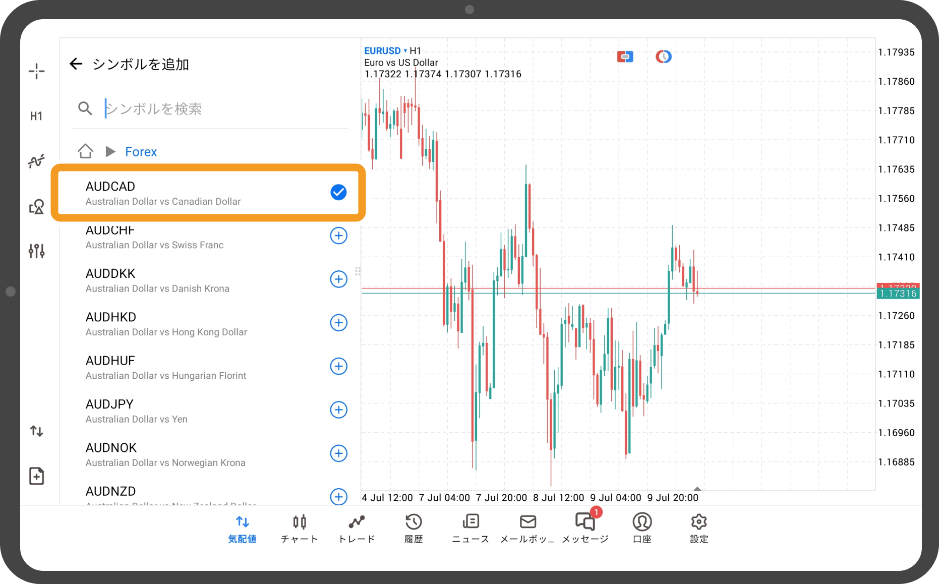
Task: Select the crosshair tool in the sidebar
Action: point(36,71)
